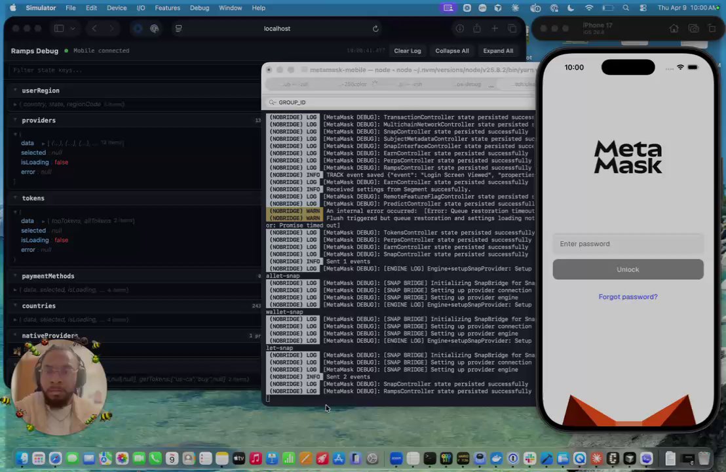The width and height of the screenshot is (726, 472).
Task: Click Collapse All in Ramps Debug
Action: [x=452, y=51]
